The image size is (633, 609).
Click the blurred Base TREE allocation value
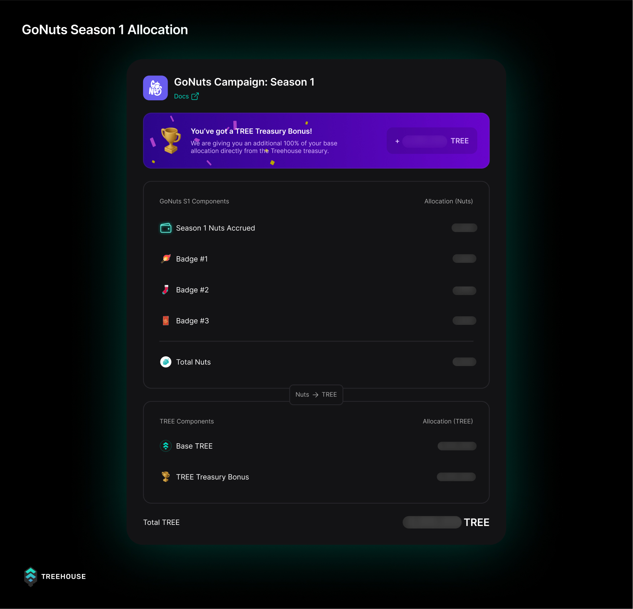tap(457, 446)
